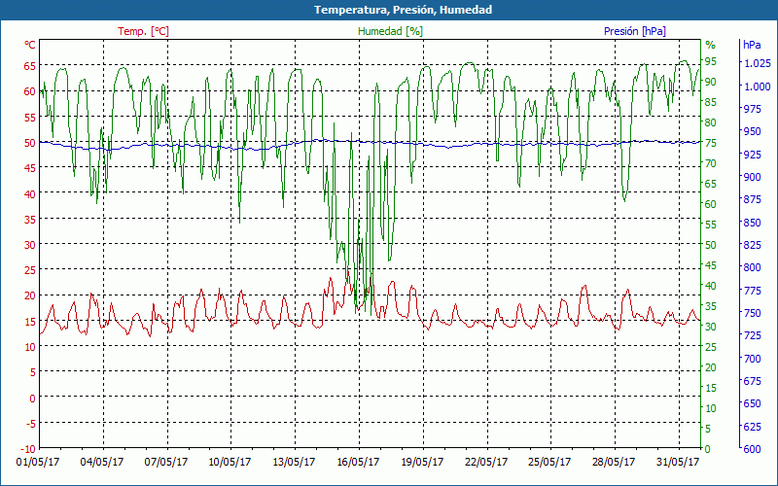Click the 925 pressure axis value
The width and height of the screenshot is (778, 486).
click(752, 155)
